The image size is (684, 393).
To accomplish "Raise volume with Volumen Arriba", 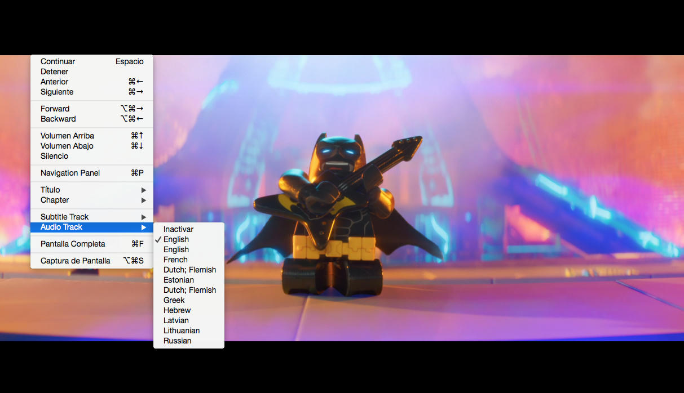I will click(x=67, y=136).
